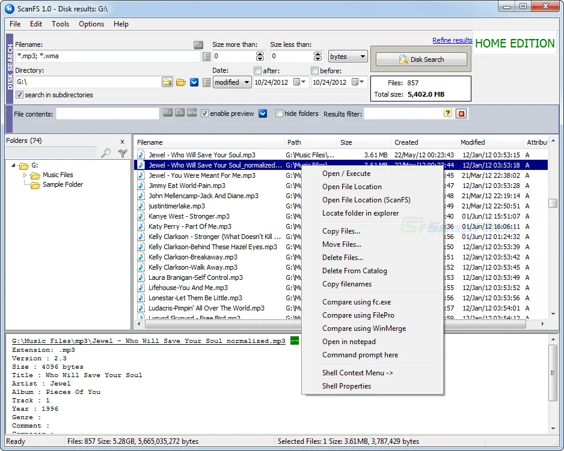This screenshot has height=451, width=564.
Task: Open the before date calendar dropdown
Action: (x=358, y=82)
